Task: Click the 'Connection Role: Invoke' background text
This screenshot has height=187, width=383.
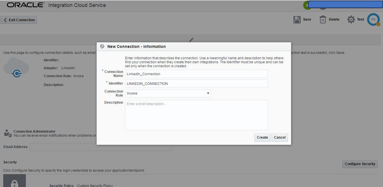Action: point(64,76)
